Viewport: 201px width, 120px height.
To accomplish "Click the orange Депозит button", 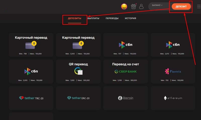I will click(x=181, y=6).
